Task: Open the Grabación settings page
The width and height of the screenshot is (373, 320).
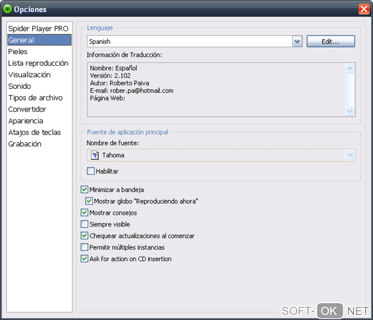Action: point(39,144)
